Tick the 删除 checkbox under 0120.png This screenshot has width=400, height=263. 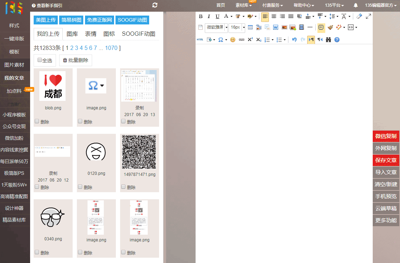click(x=80, y=187)
